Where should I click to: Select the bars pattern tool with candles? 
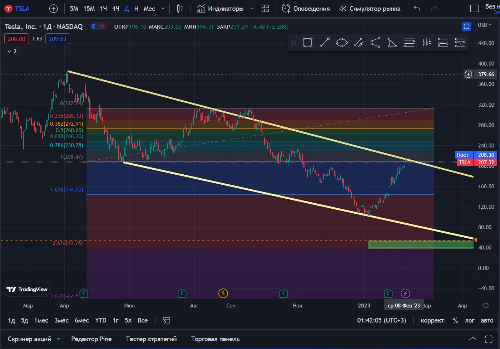(x=427, y=43)
